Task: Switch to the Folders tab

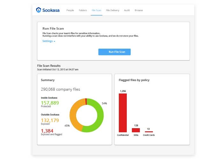Action: point(83,10)
